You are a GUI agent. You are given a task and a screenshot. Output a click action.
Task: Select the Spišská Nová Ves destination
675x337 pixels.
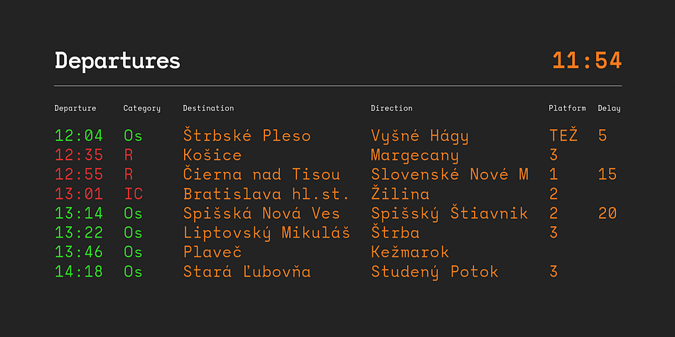[x=261, y=213]
